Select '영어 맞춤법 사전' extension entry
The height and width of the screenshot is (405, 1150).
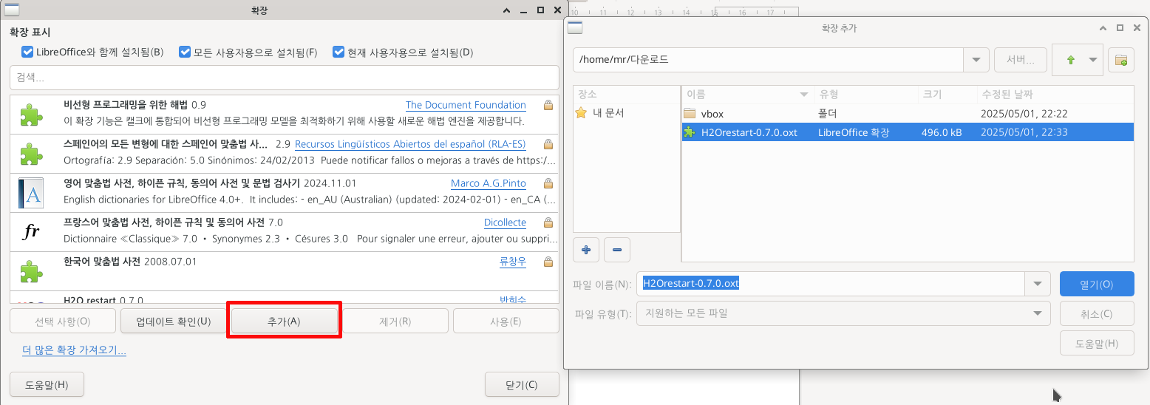coord(285,193)
